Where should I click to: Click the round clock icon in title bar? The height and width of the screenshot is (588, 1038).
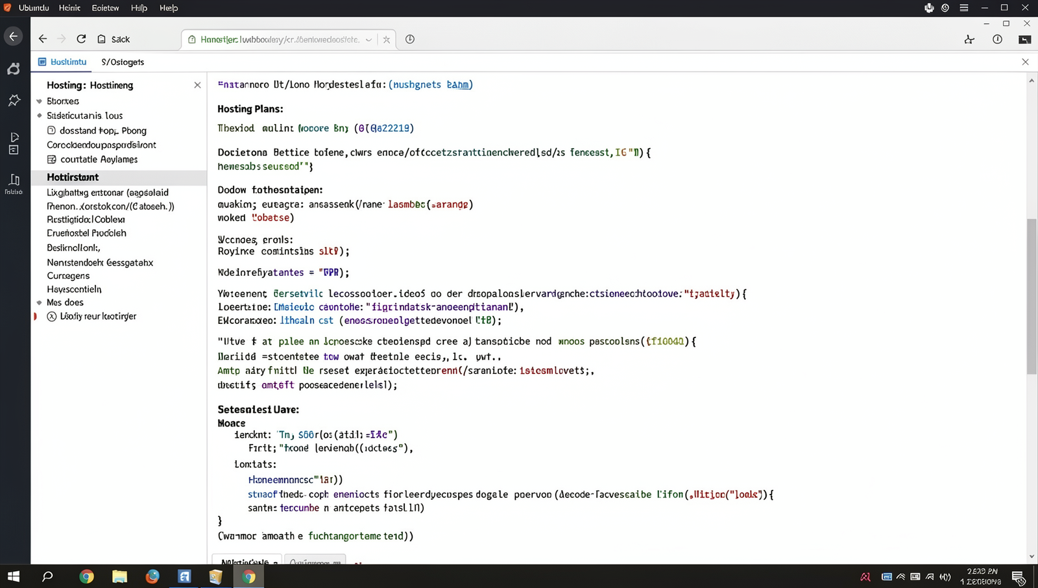pos(945,8)
